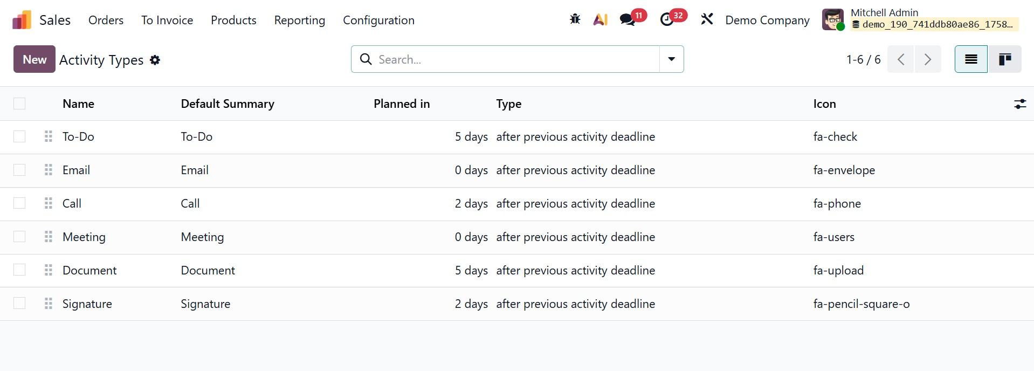Screen dimensions: 1034x371
Task: Open the AI assistant icon
Action: click(601, 20)
